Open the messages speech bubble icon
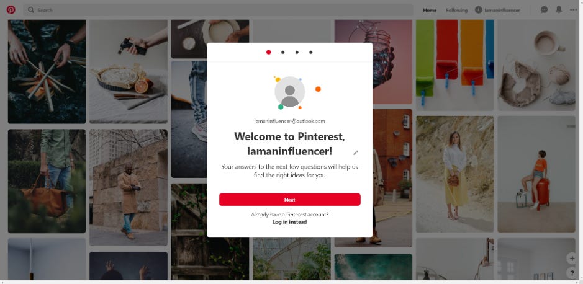 544,10
